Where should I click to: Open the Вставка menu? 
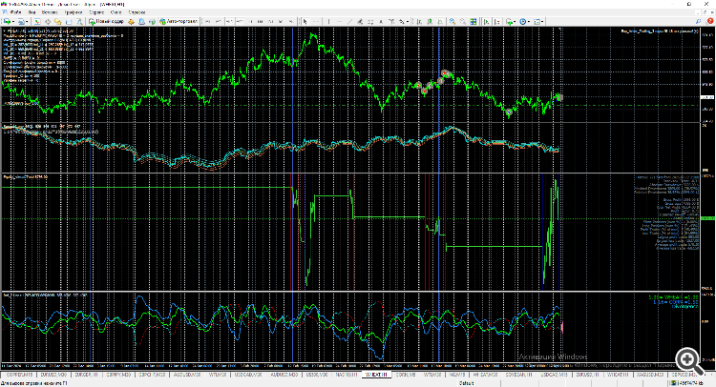pyautogui.click(x=50, y=12)
